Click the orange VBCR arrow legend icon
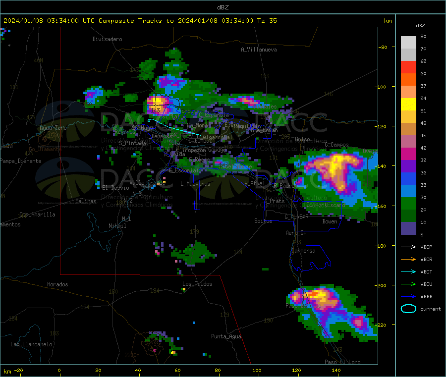The width and height of the screenshot is (446, 377). coord(408,259)
